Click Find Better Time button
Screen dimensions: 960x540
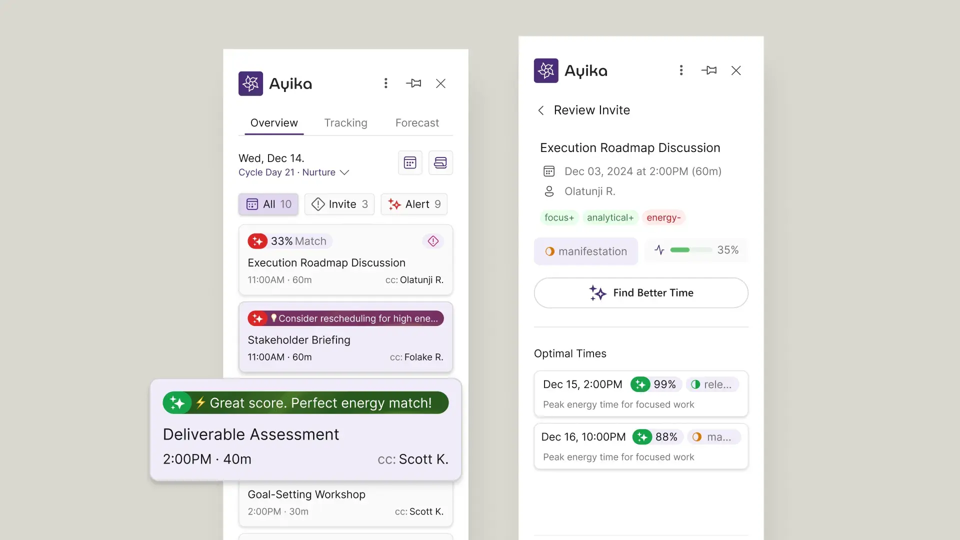tap(641, 293)
